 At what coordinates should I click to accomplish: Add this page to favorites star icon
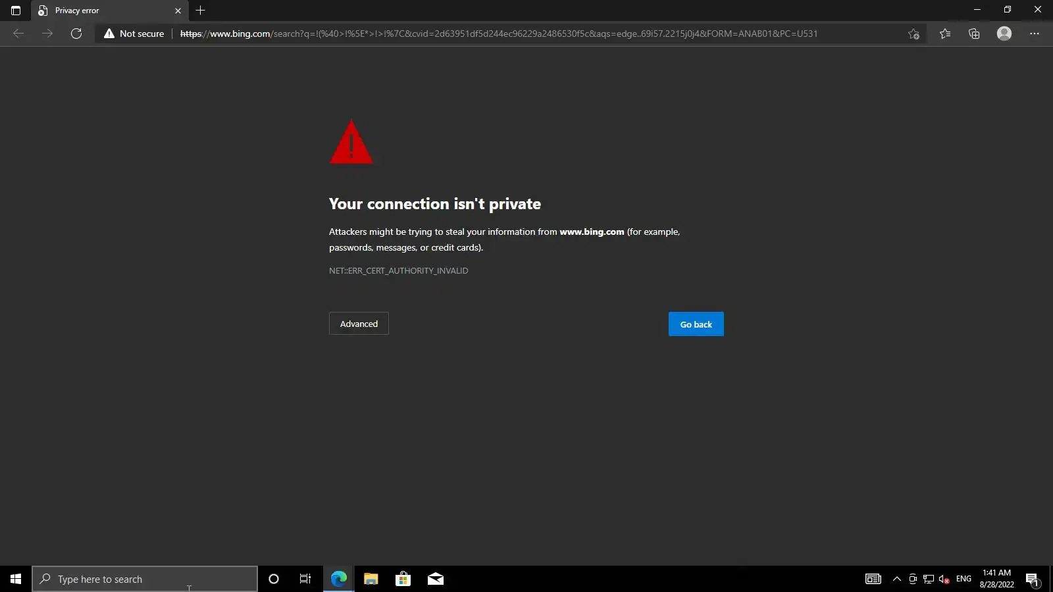[913, 34]
